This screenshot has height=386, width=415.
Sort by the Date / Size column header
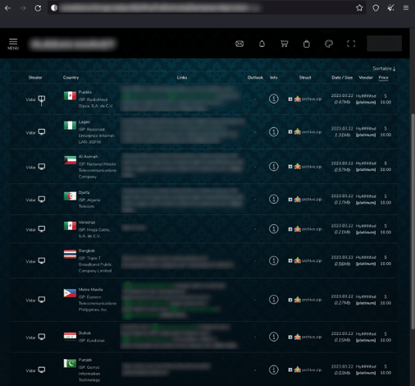tap(342, 78)
